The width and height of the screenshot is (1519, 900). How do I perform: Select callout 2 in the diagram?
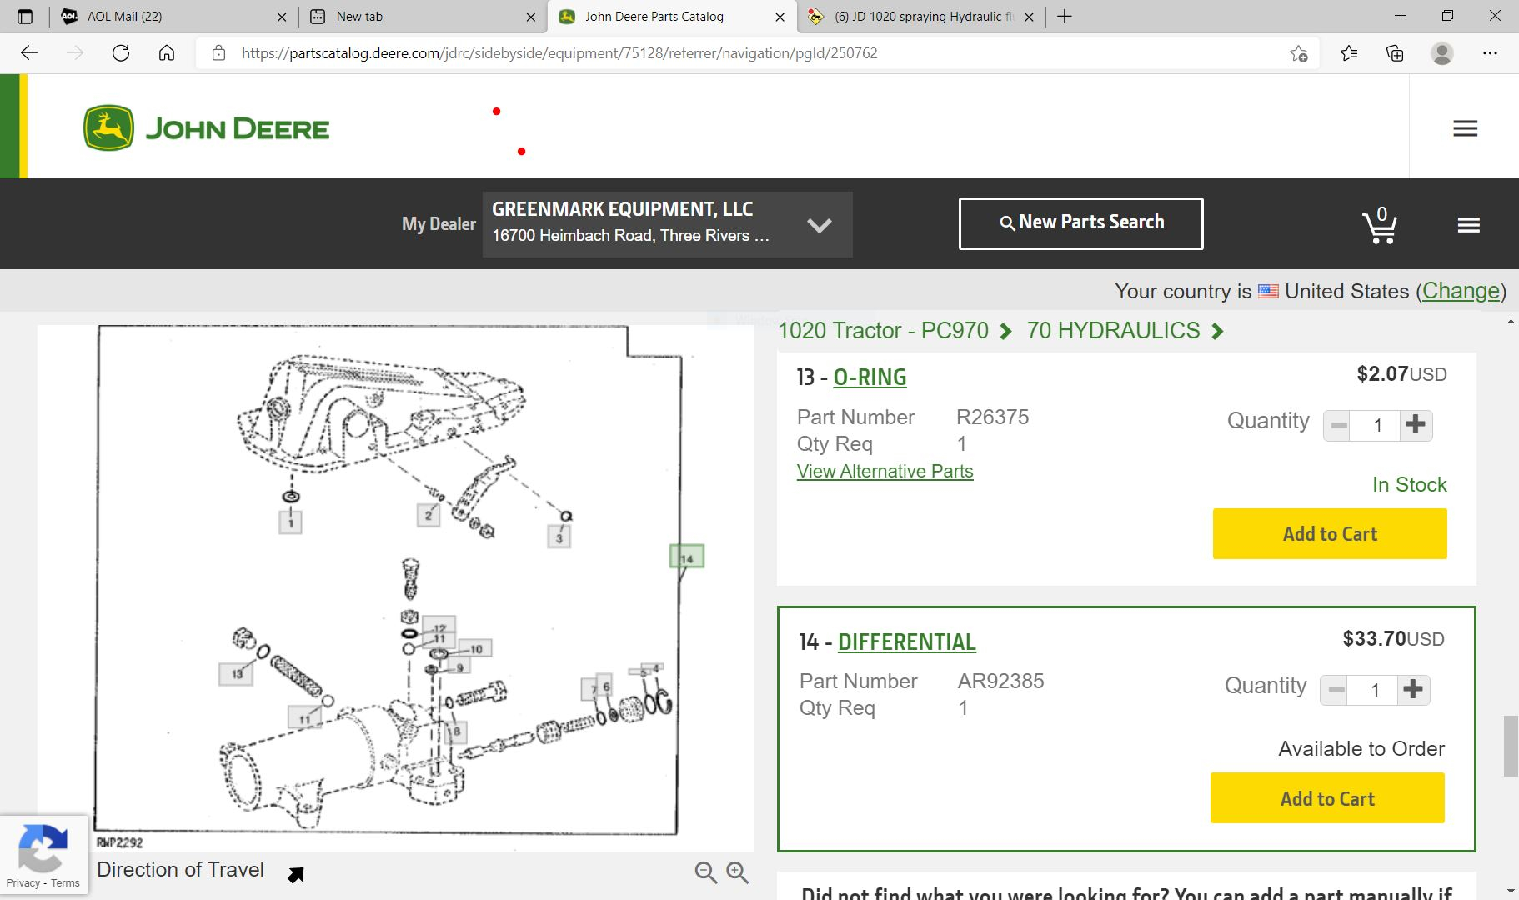pyautogui.click(x=428, y=515)
